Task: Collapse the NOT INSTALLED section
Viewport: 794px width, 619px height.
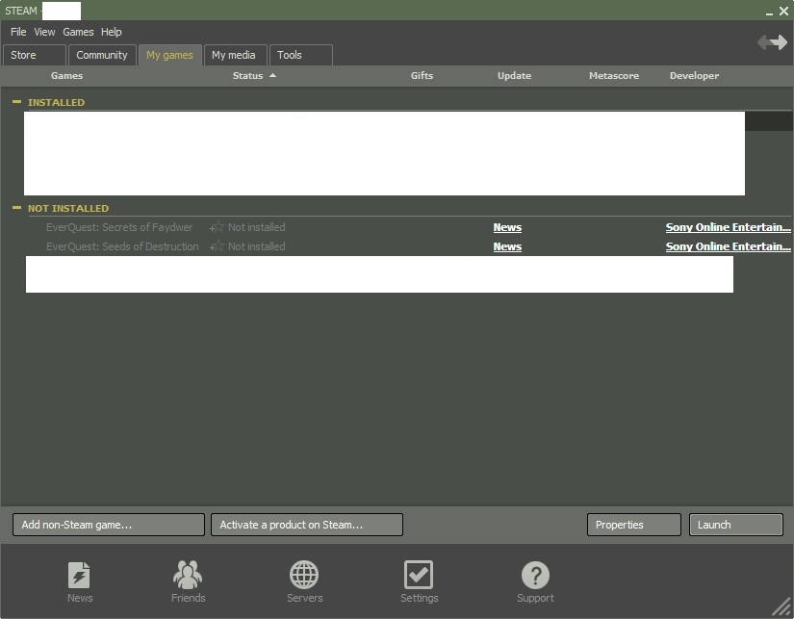Action: point(16,208)
